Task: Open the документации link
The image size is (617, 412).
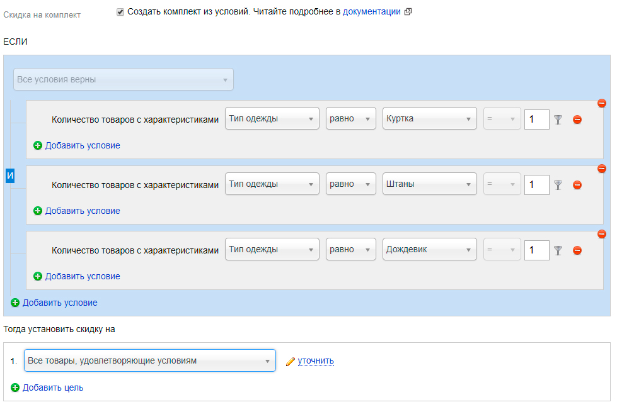Action: click(x=371, y=12)
